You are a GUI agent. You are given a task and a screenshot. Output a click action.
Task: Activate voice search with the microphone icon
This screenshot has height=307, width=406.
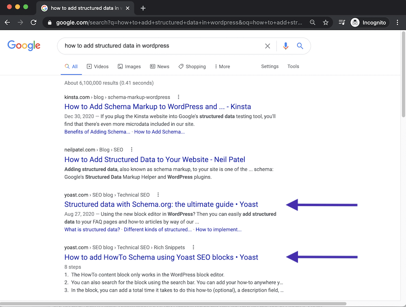tap(285, 46)
